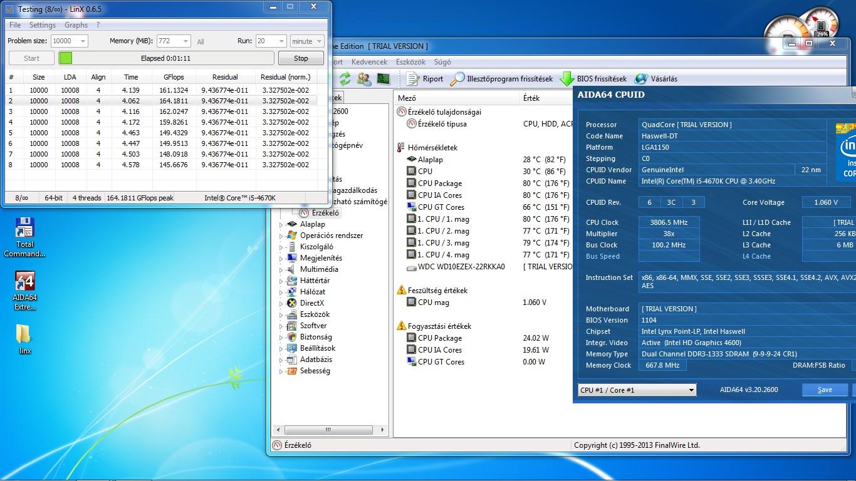The width and height of the screenshot is (856, 481).
Task: Click the Biztonság shield icon in tree
Action: point(291,337)
